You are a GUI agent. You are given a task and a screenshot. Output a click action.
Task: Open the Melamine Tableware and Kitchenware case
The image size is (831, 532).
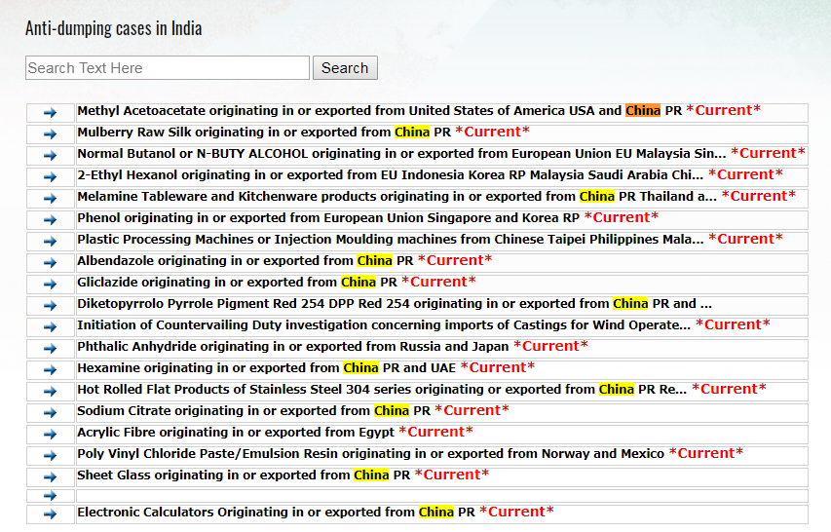[x=397, y=197]
